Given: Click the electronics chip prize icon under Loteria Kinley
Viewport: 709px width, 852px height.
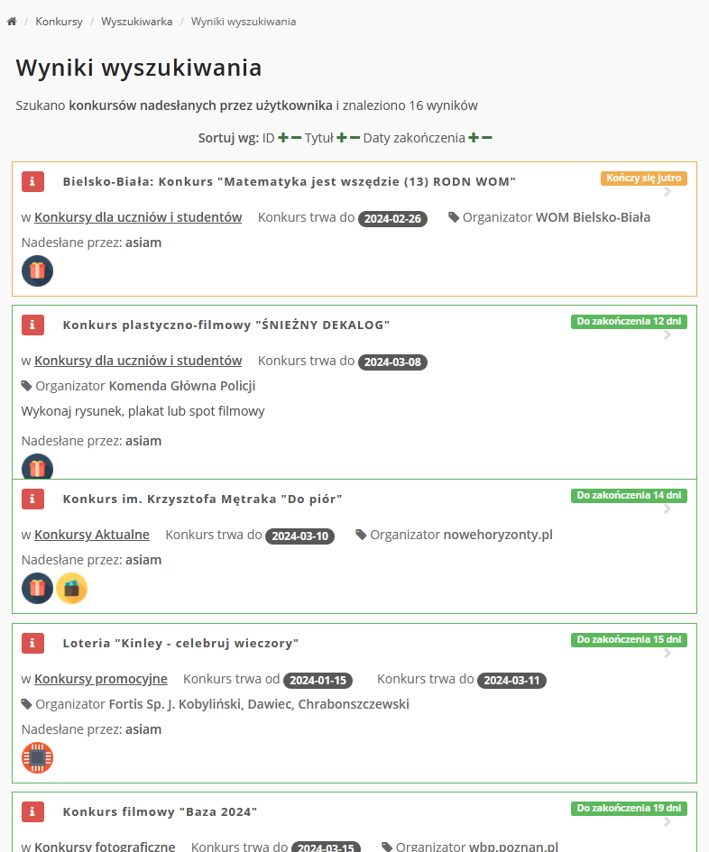Looking at the screenshot, I should [37, 758].
